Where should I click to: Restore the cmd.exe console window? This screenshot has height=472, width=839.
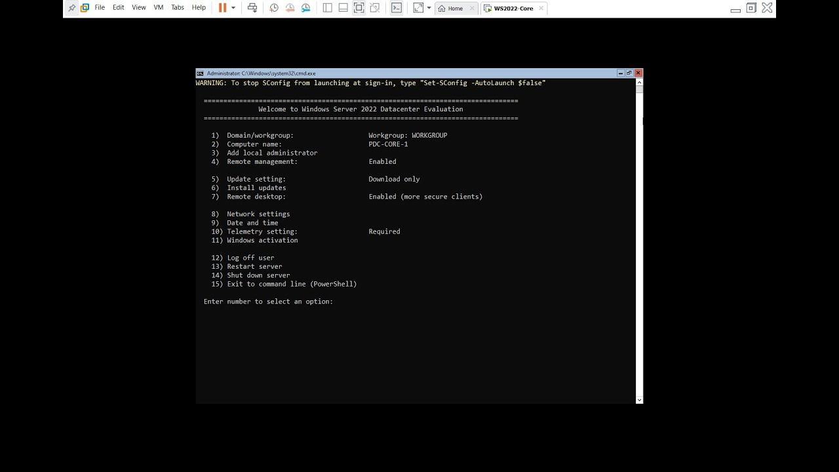(x=629, y=73)
